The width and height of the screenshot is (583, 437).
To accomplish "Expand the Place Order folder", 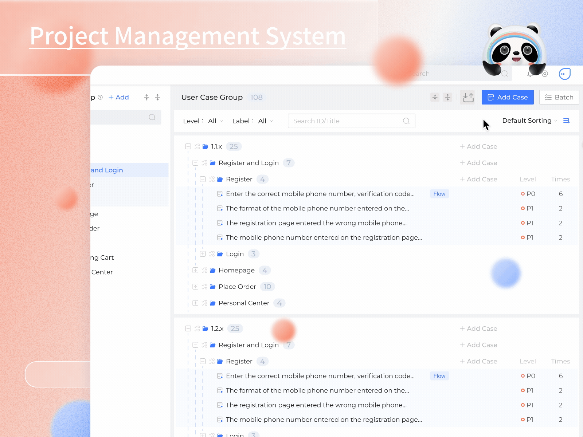I will click(x=195, y=287).
